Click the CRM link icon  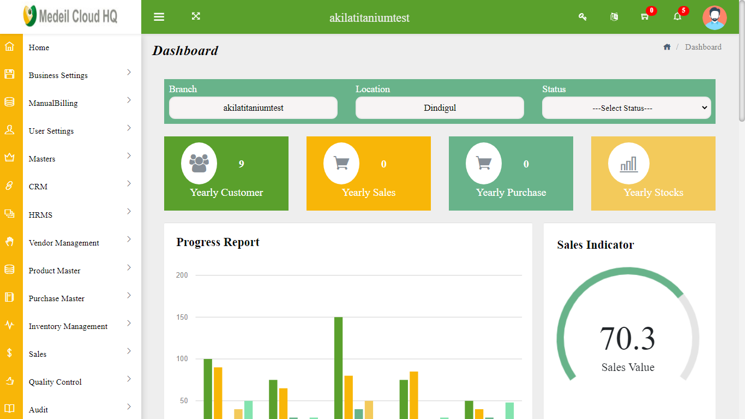[x=9, y=185]
